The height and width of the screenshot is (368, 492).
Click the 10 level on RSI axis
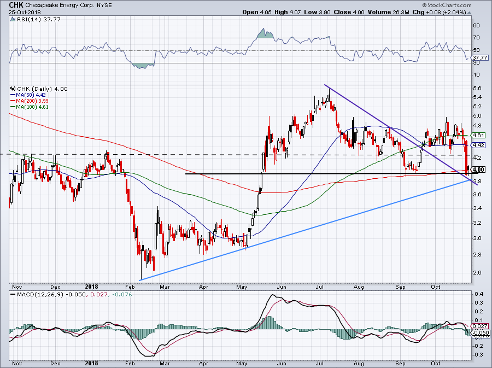point(476,75)
